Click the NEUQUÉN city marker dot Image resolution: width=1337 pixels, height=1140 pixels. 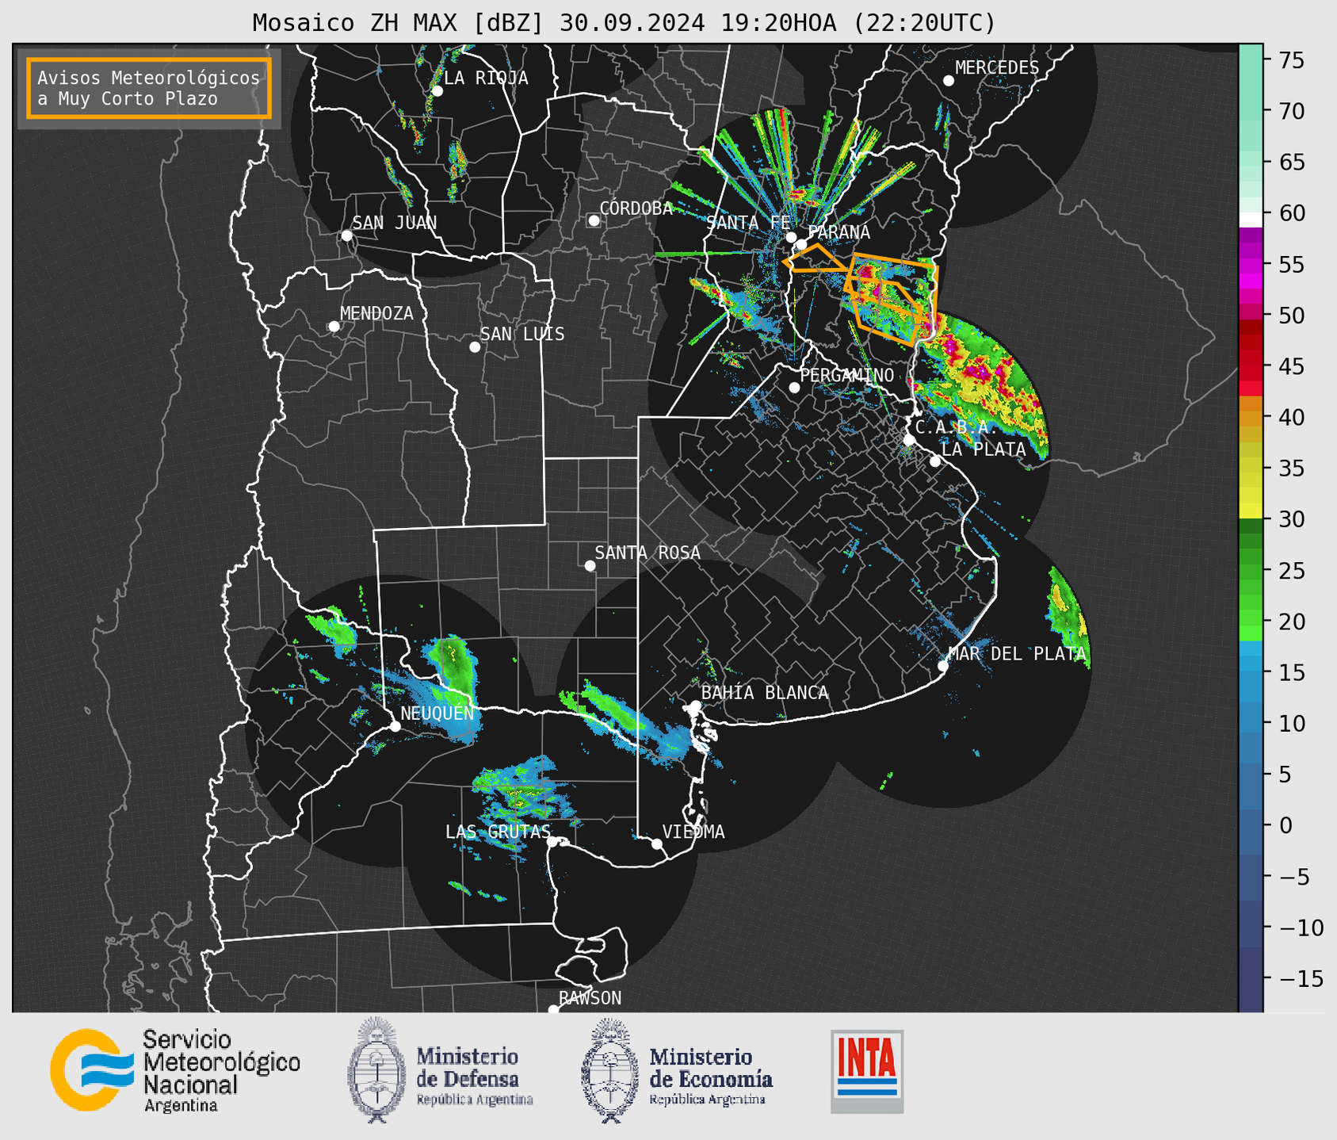pos(395,726)
